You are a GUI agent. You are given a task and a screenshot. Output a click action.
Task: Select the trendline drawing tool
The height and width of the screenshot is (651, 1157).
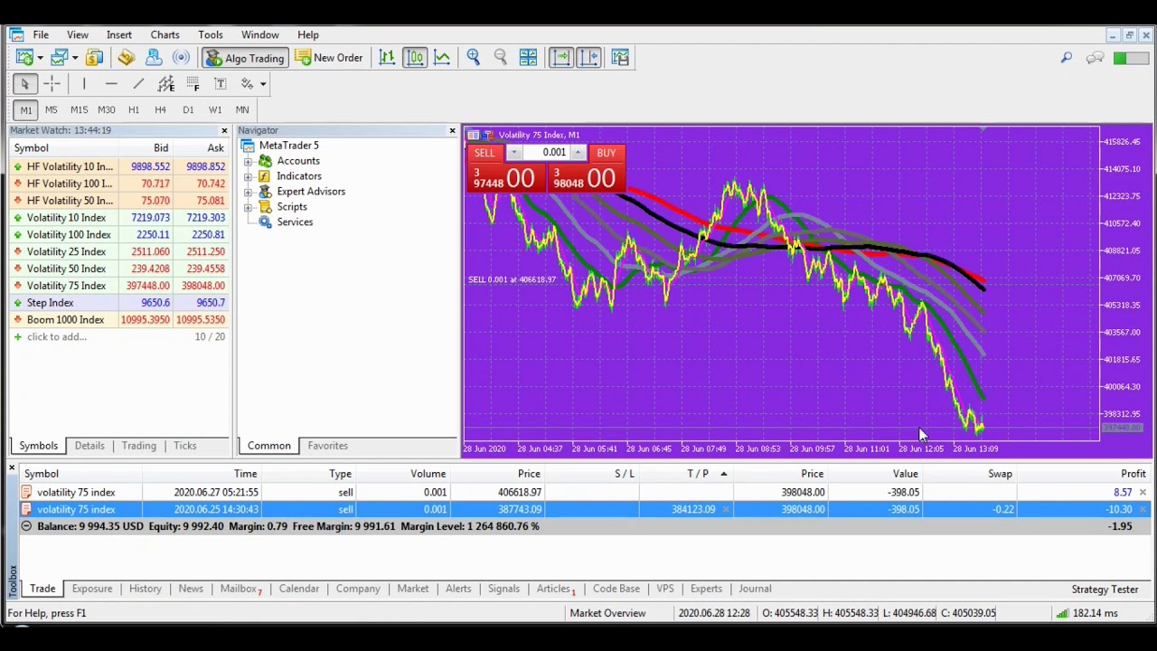coord(138,84)
